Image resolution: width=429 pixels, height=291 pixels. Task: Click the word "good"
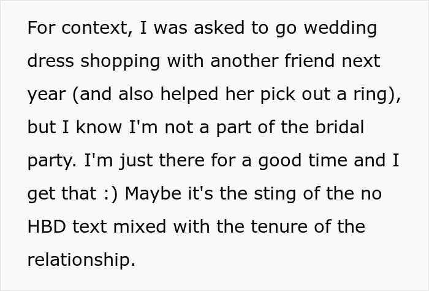[279, 161]
